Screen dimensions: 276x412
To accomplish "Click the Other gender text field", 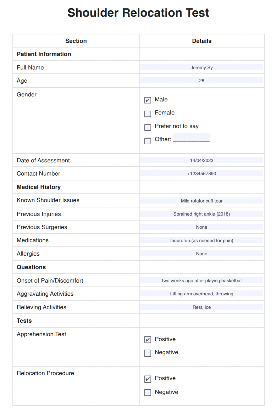I will coord(191,138).
